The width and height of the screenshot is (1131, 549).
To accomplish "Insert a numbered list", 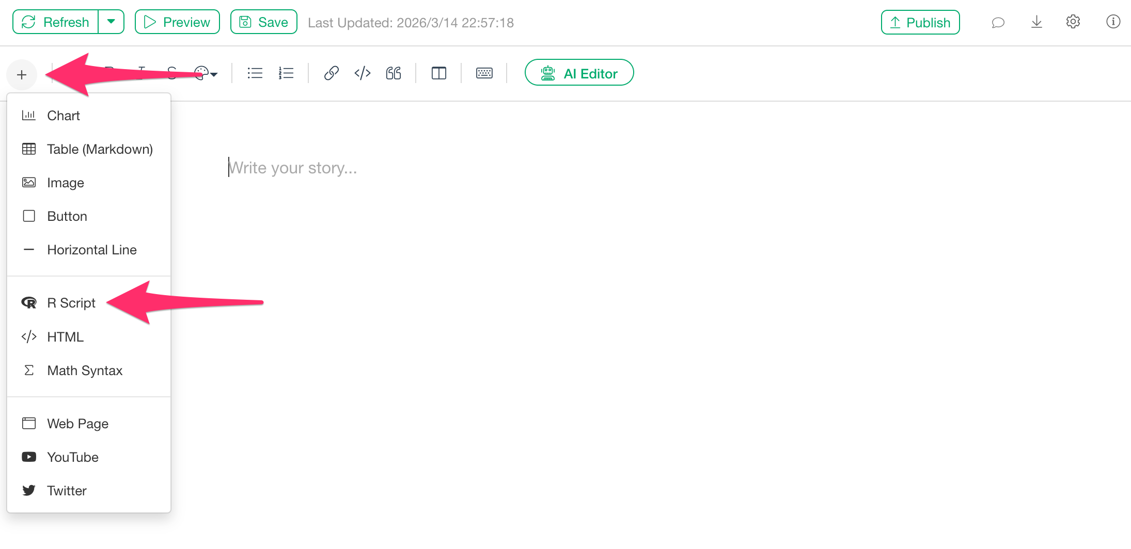I will (x=286, y=73).
